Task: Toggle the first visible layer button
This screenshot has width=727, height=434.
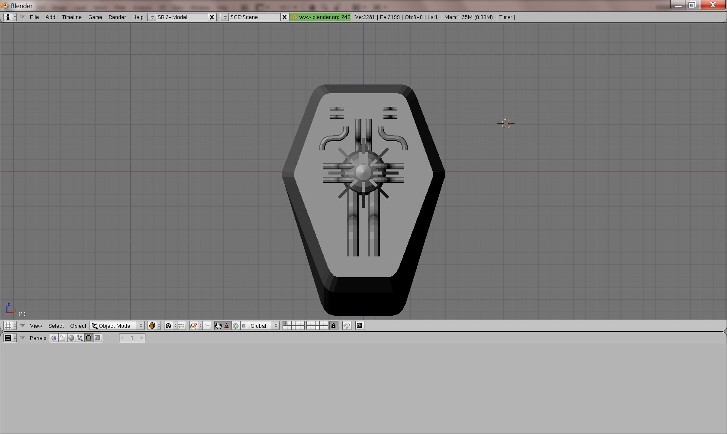Action: [x=285, y=324]
